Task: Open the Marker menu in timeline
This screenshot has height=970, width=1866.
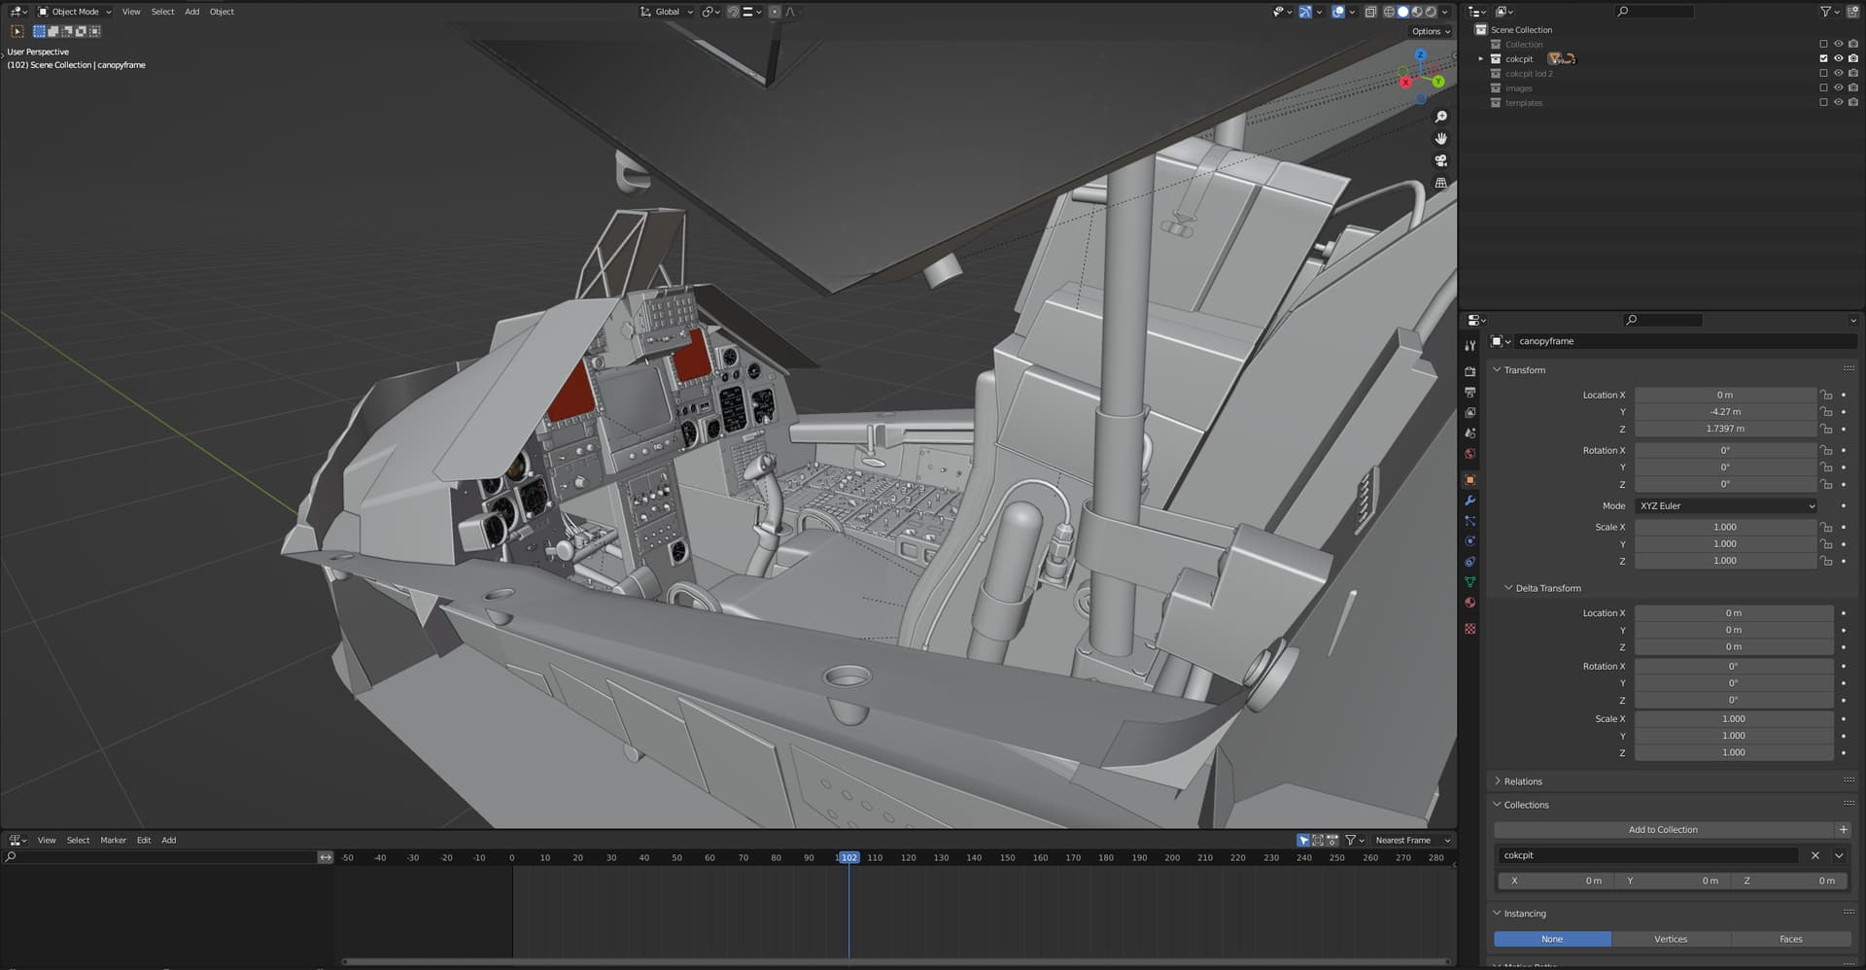Action: tap(113, 840)
